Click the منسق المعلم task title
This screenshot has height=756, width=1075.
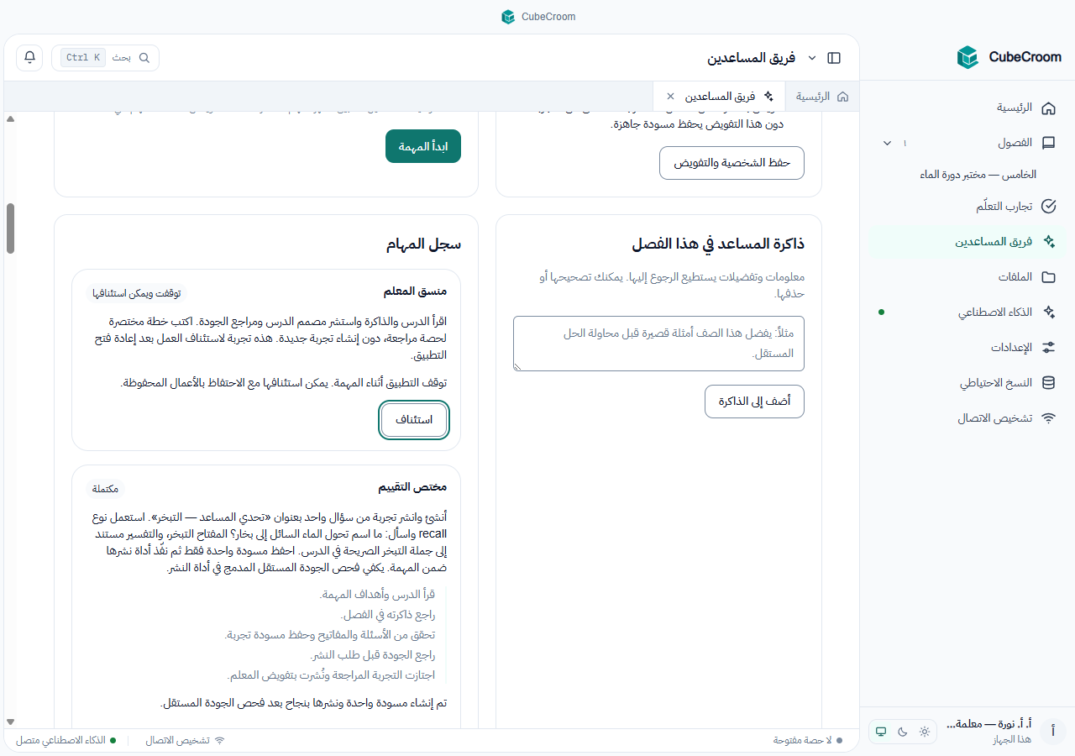pos(415,291)
